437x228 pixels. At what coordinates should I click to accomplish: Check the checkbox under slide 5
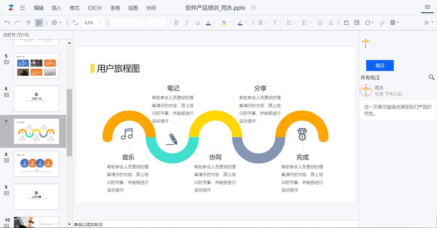coord(6,62)
